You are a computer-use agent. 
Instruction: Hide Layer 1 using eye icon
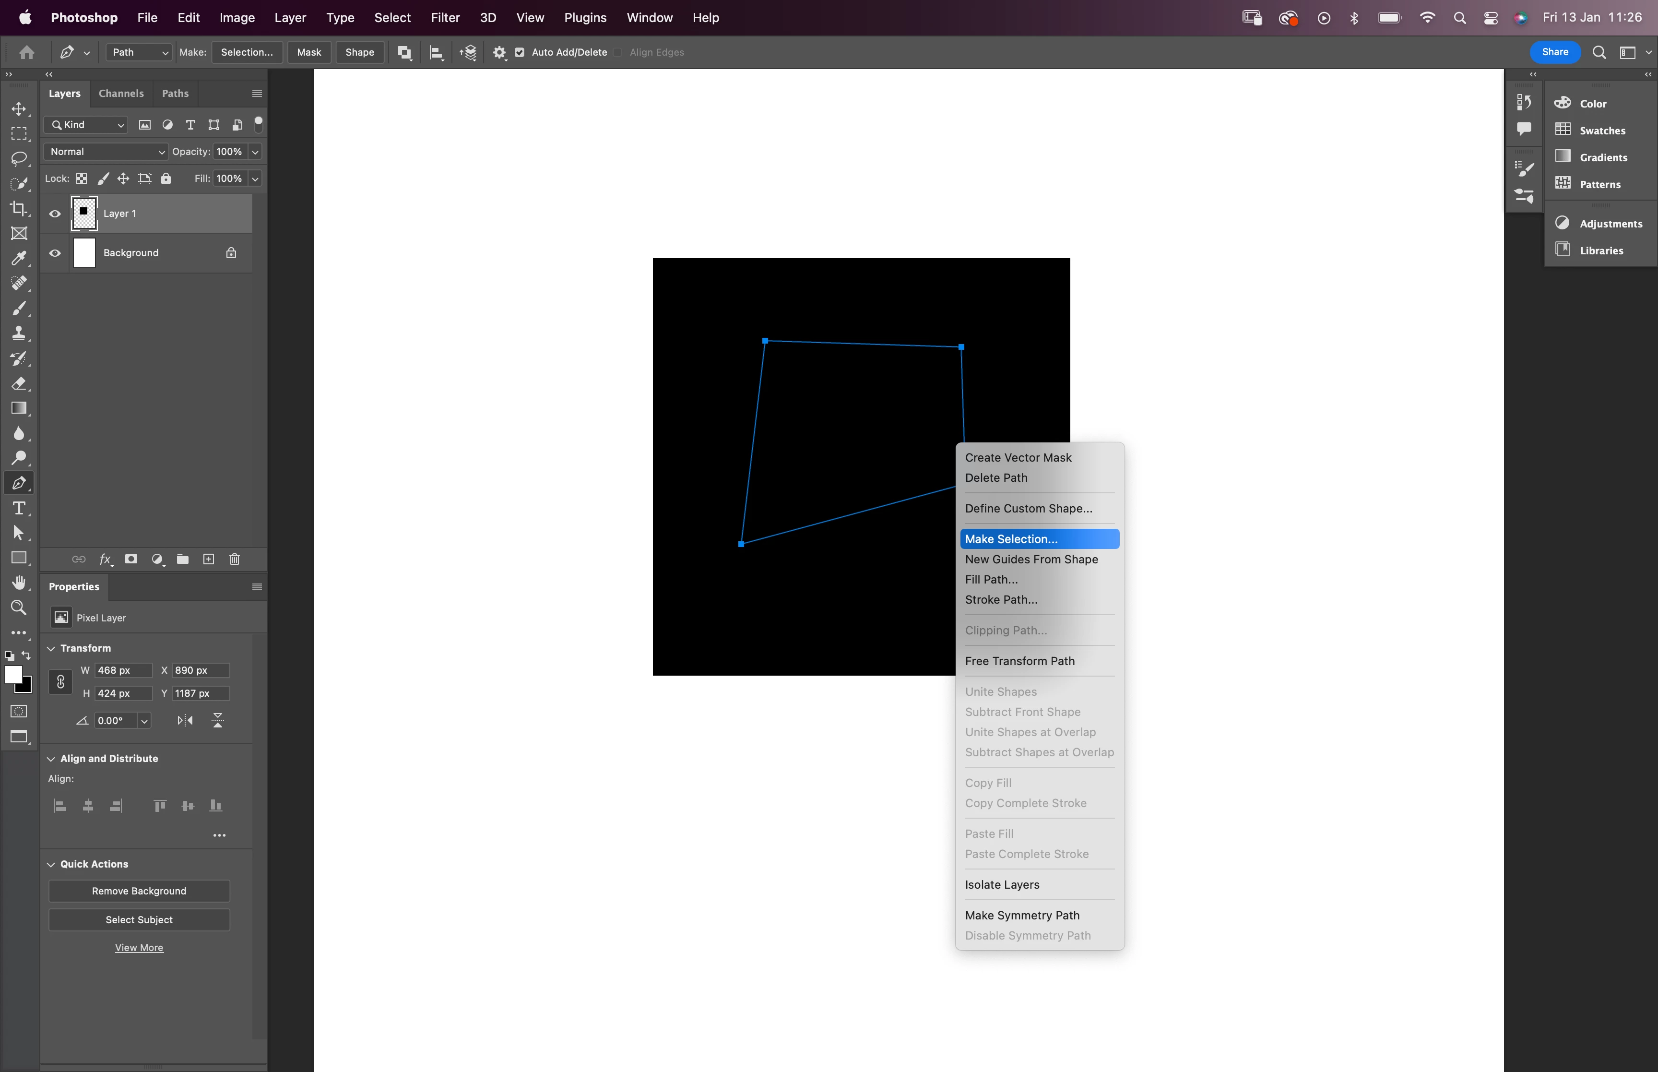(55, 214)
